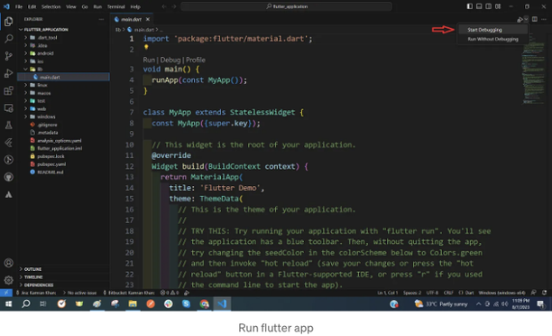Open the Accounts icon in activity bar

pos(8,263)
